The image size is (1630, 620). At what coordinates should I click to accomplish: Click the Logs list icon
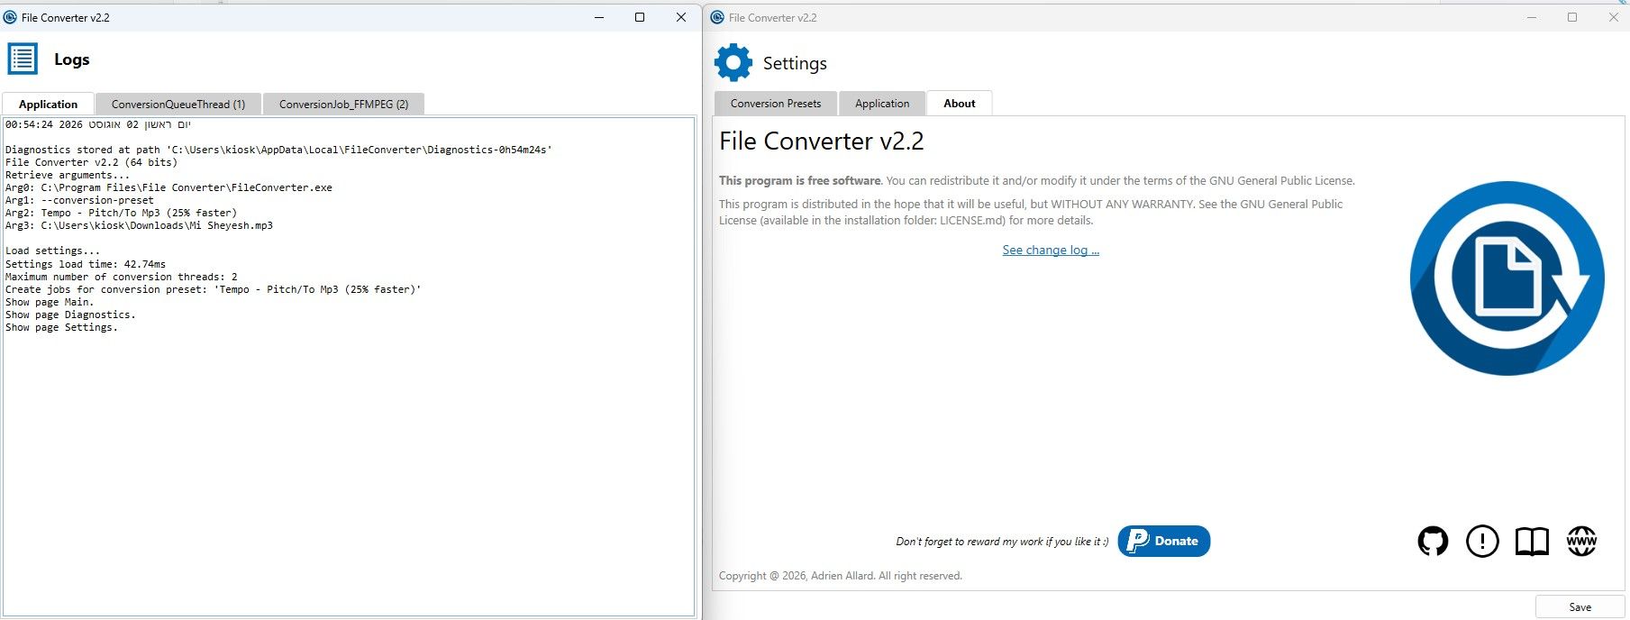point(23,59)
